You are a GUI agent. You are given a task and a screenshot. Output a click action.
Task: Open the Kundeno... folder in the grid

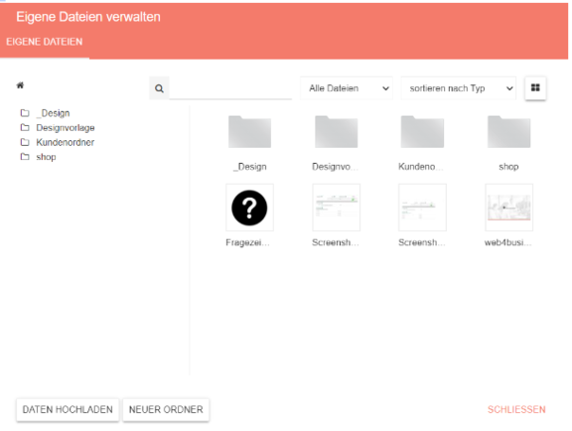422,132
